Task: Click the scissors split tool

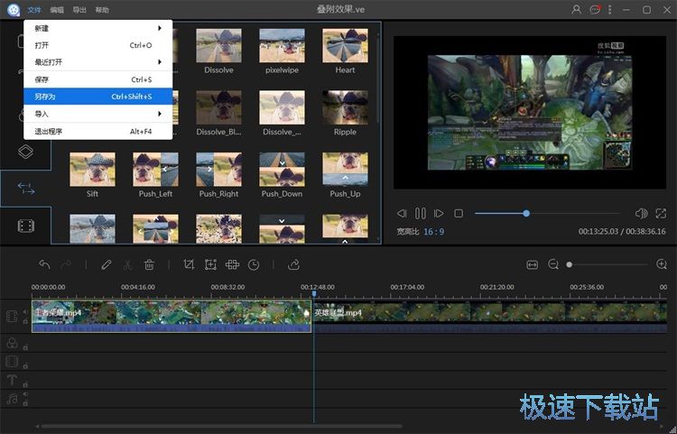Action: [x=128, y=264]
